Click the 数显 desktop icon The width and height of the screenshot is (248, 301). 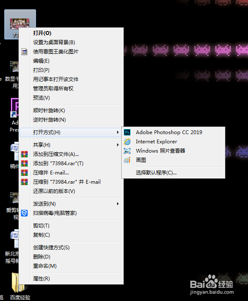tap(14, 67)
